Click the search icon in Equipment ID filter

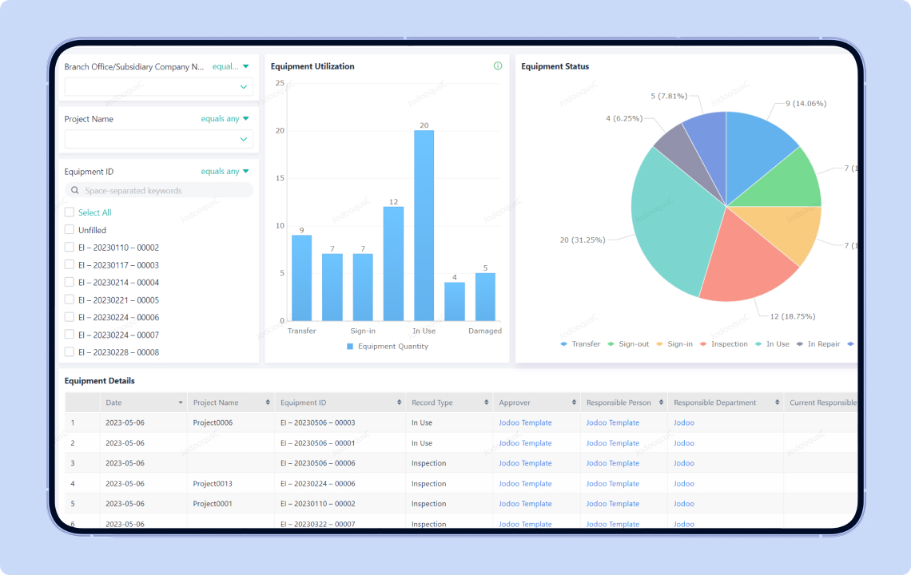pyautogui.click(x=74, y=190)
